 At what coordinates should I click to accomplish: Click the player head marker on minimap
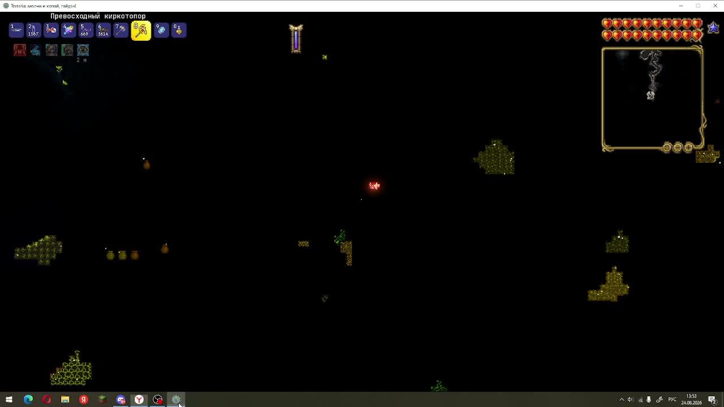(x=650, y=96)
